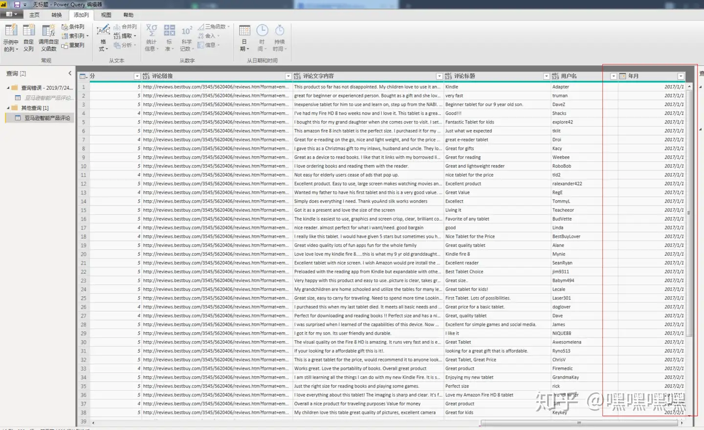Click the vertical scrollbar thumb of the grid

pyautogui.click(x=689, y=212)
